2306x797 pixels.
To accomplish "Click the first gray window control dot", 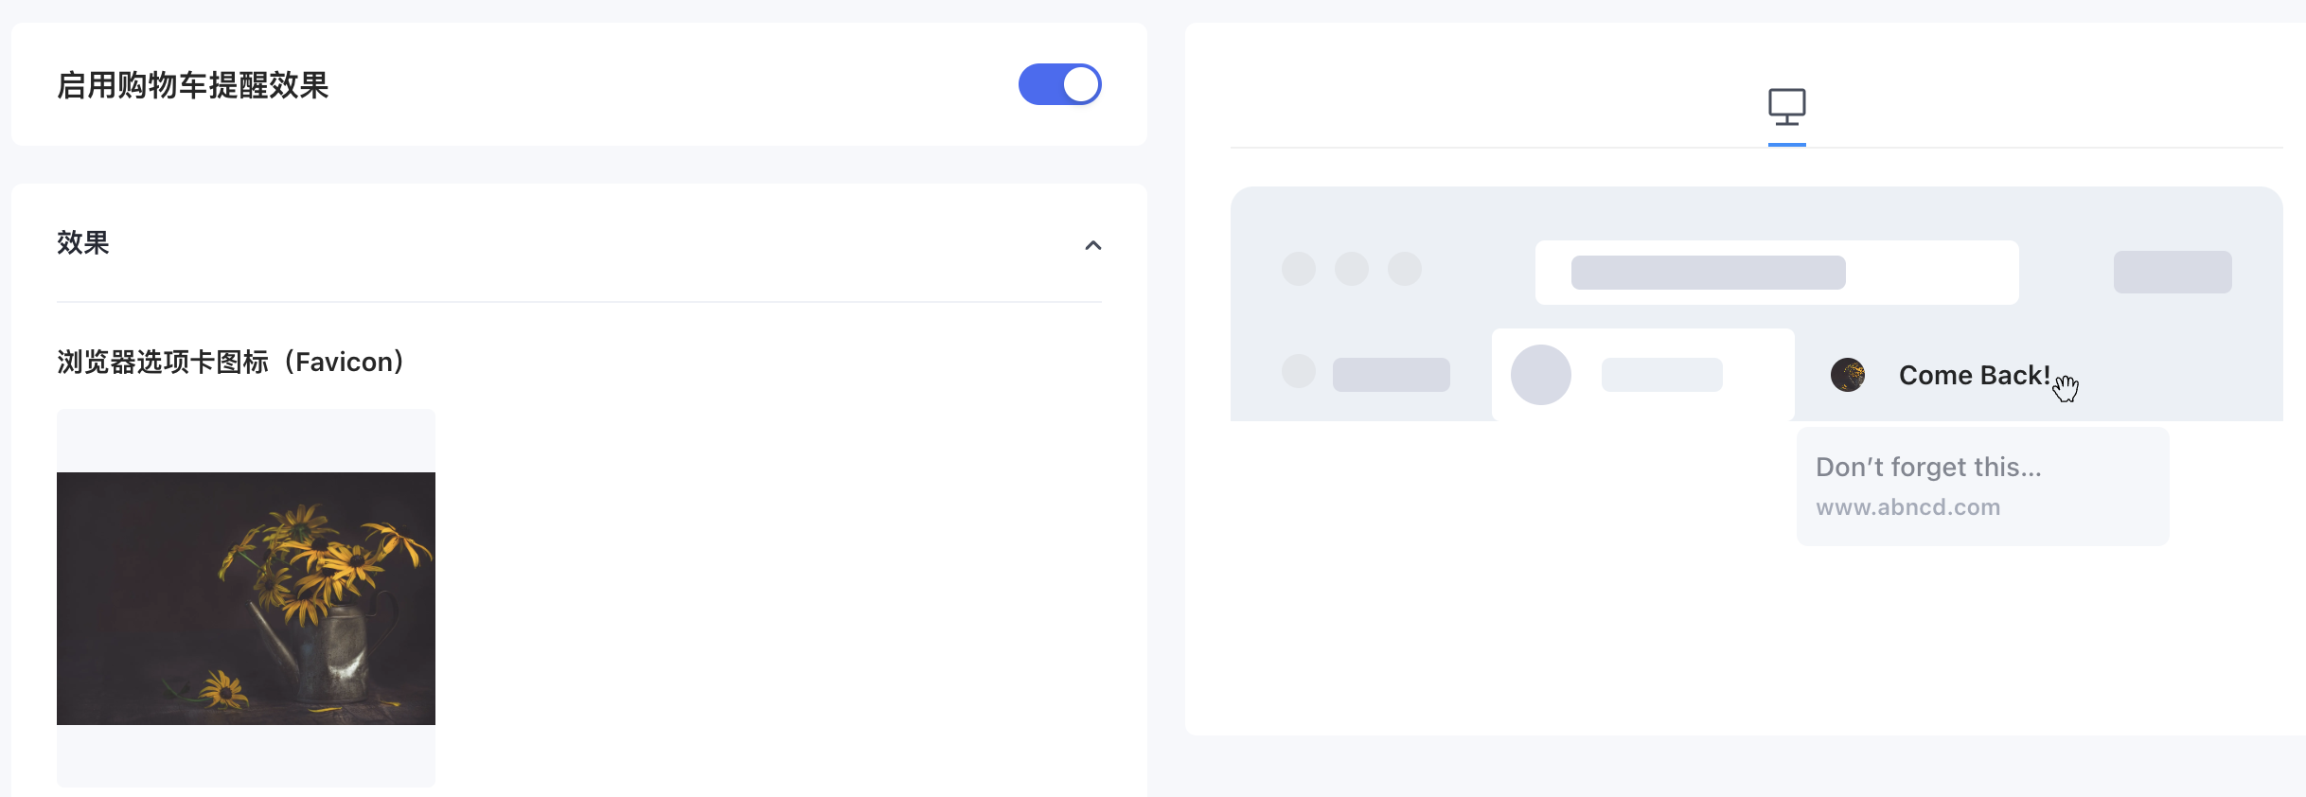I will tap(1299, 269).
